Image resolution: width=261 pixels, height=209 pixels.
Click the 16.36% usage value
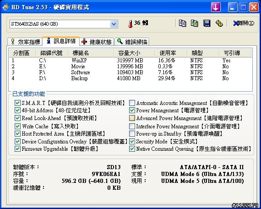click(x=167, y=60)
